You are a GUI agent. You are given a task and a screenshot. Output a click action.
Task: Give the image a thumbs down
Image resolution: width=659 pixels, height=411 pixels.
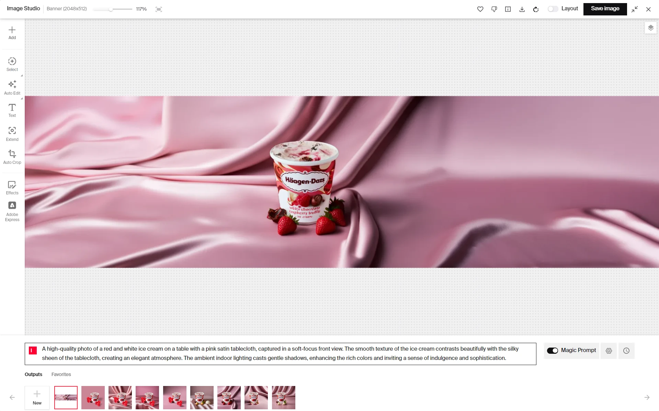point(494,9)
